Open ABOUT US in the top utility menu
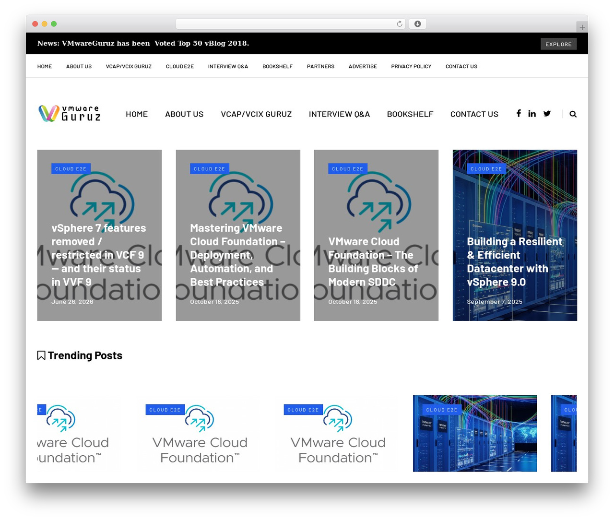 click(79, 67)
